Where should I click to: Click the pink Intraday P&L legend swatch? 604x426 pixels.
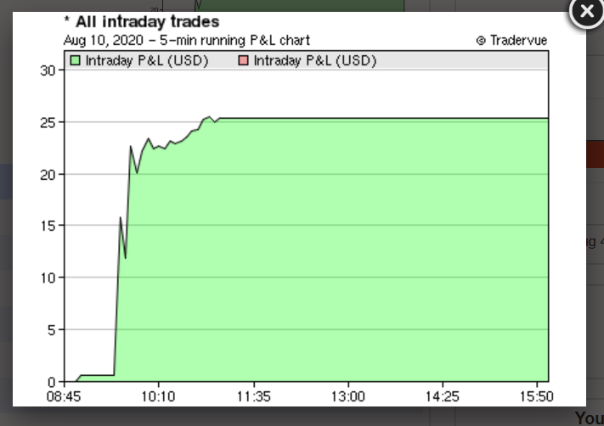244,60
